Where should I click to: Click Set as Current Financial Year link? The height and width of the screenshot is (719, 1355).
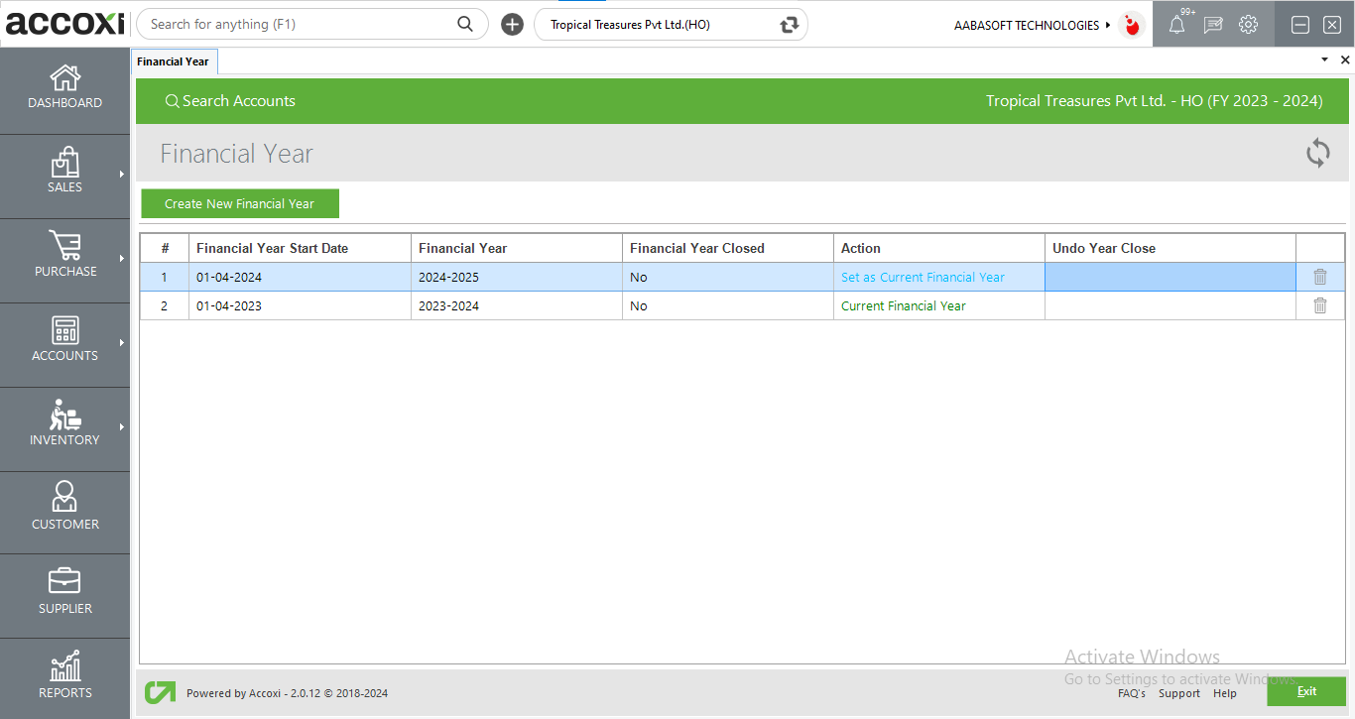[x=923, y=278]
